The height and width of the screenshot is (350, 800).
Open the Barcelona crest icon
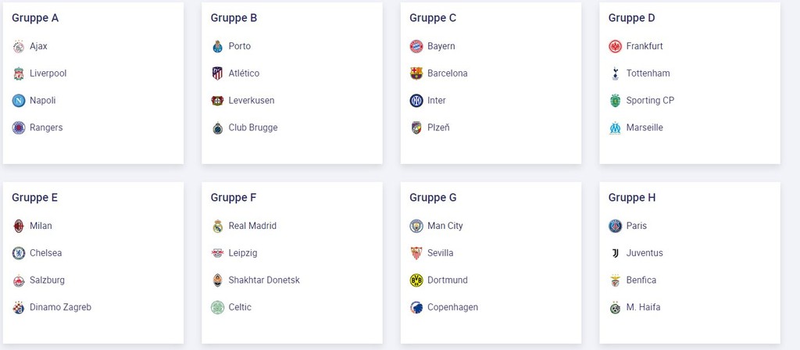click(x=416, y=73)
